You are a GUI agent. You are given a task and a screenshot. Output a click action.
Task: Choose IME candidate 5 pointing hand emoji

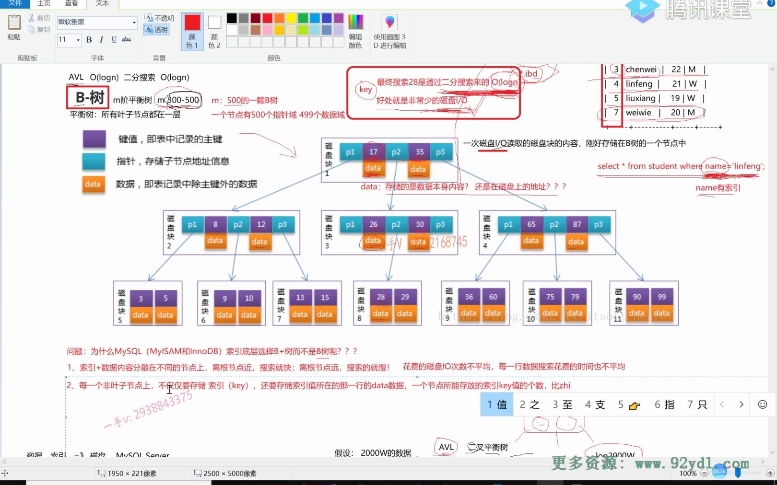(x=629, y=405)
